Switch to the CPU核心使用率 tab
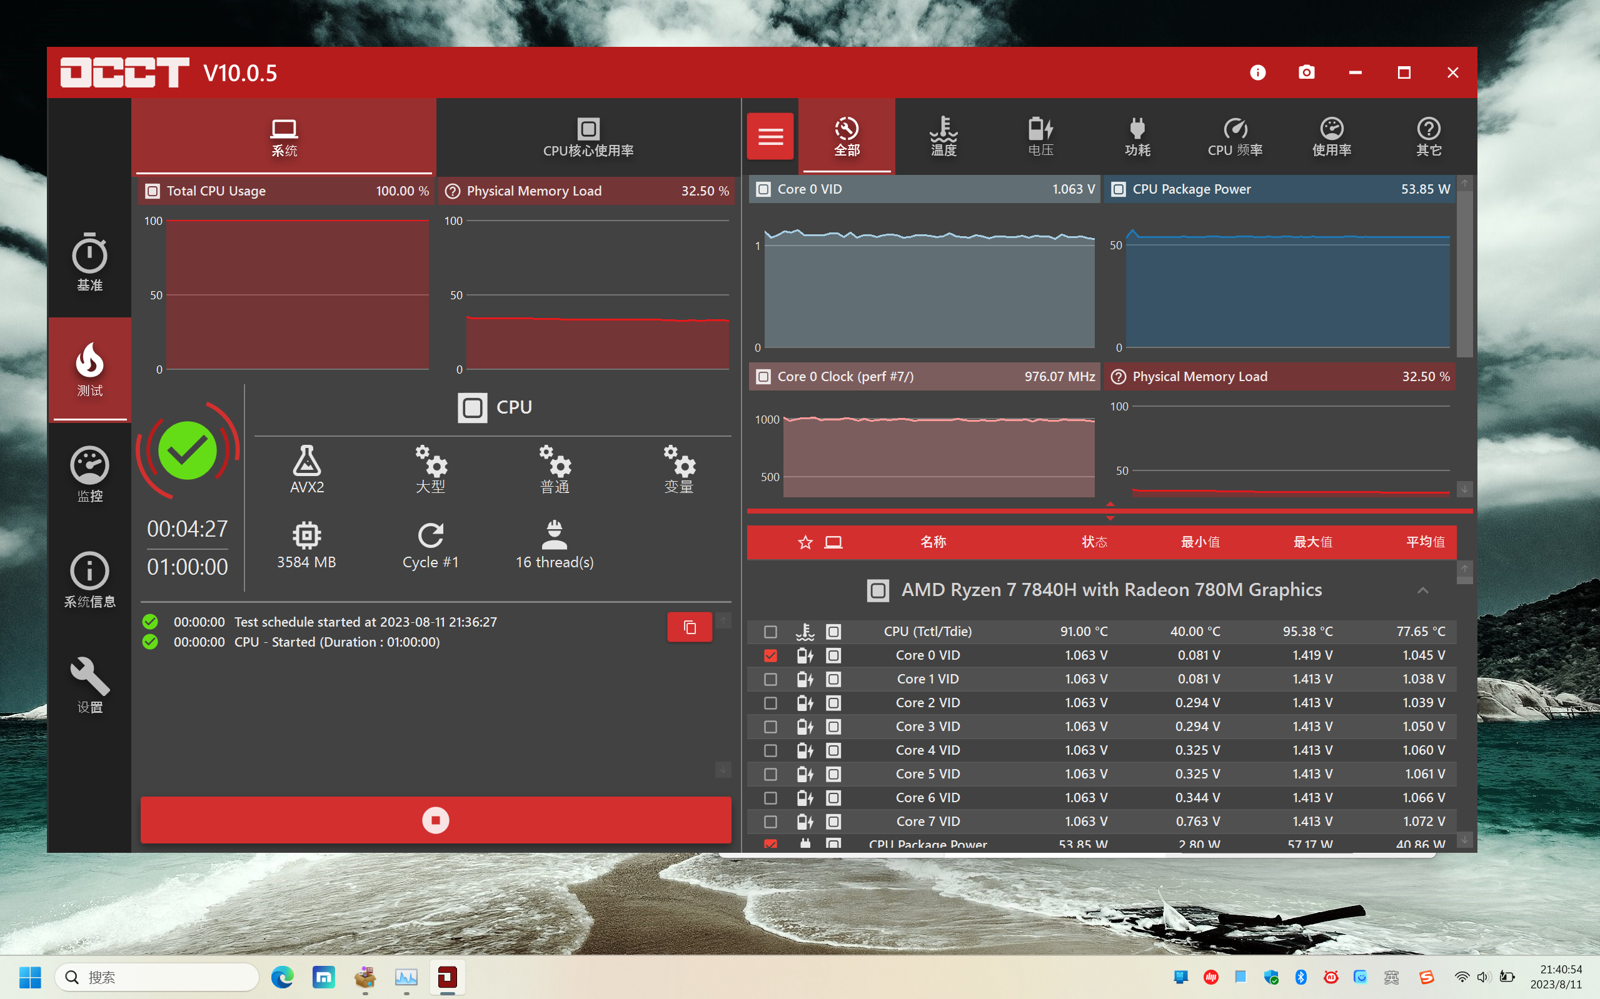This screenshot has height=999, width=1600. pyautogui.click(x=588, y=137)
